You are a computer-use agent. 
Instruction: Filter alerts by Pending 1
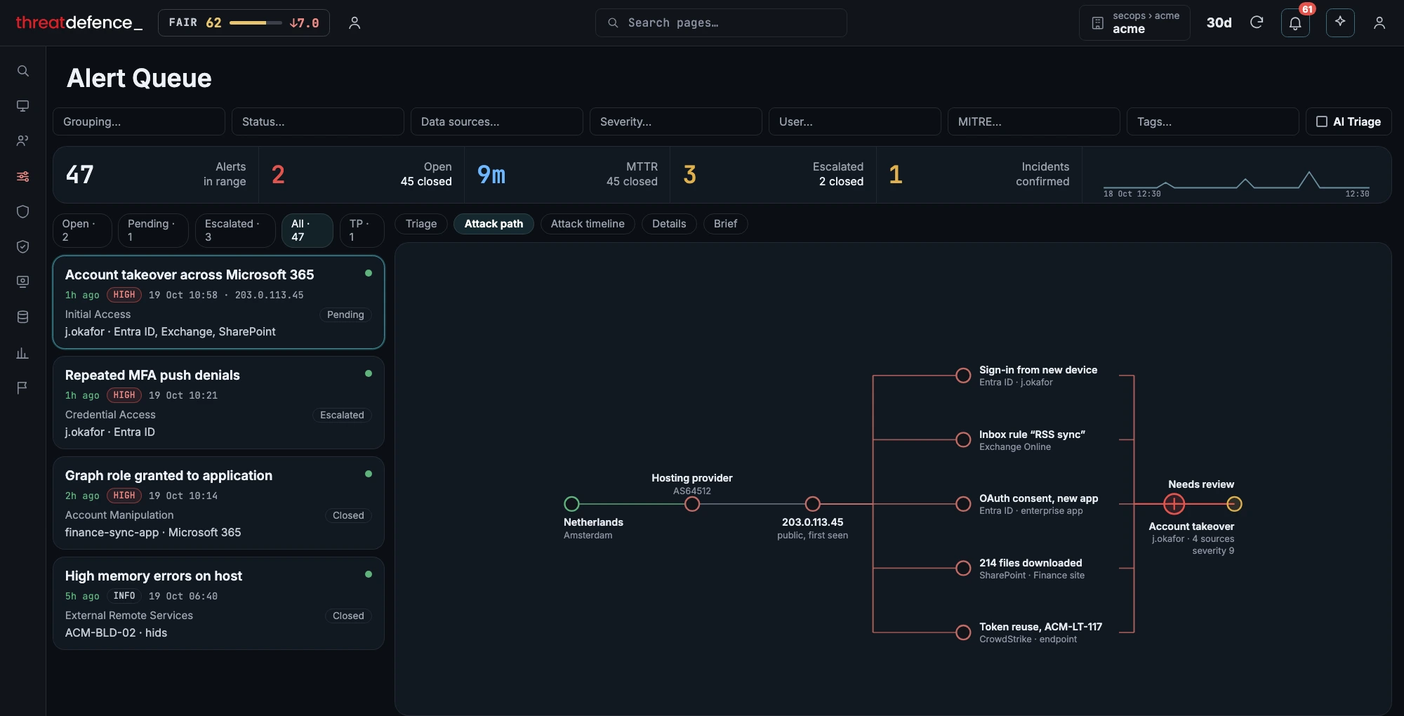[x=153, y=230]
